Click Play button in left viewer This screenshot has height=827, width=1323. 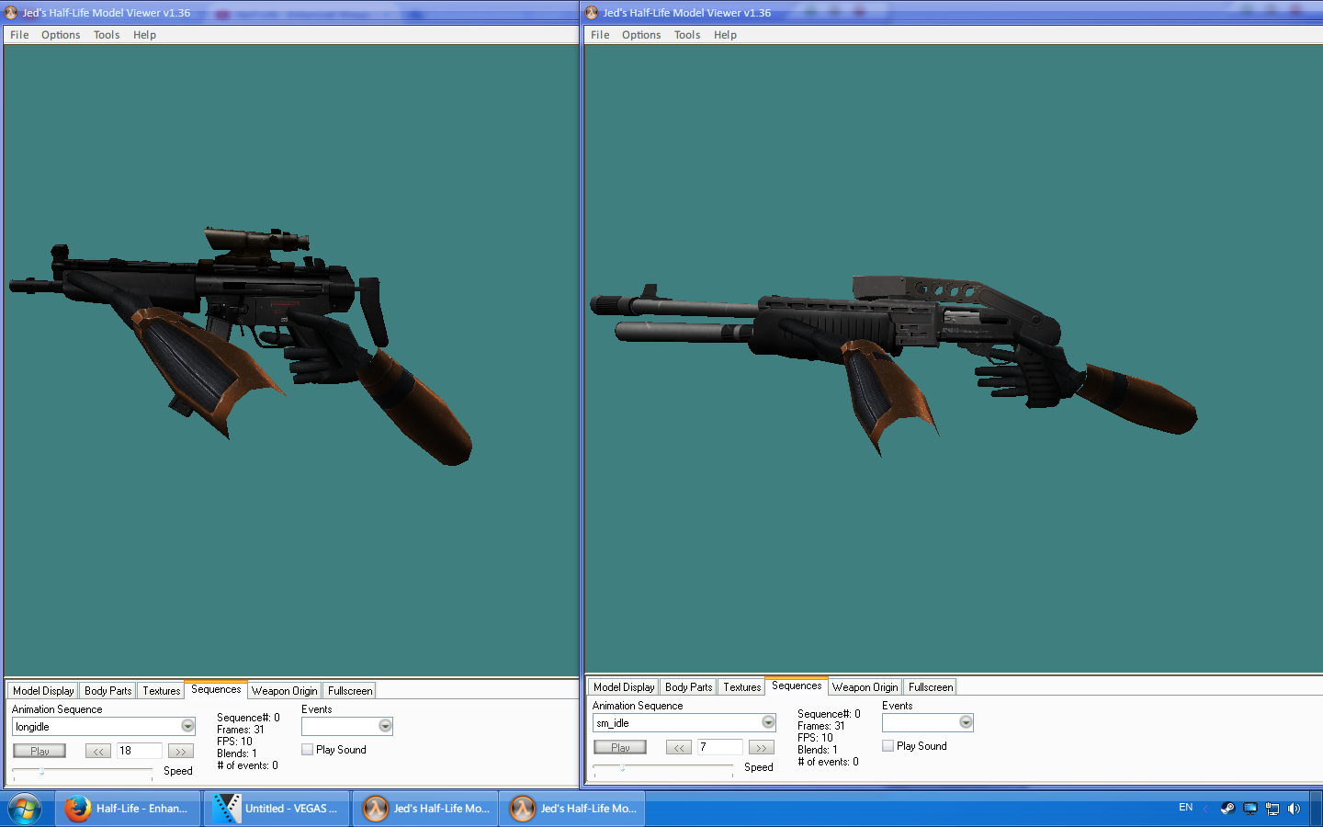[40, 751]
